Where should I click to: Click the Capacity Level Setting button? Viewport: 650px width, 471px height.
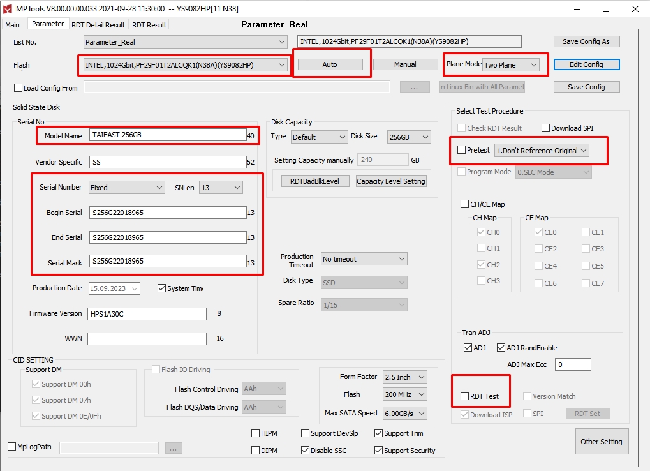click(390, 181)
